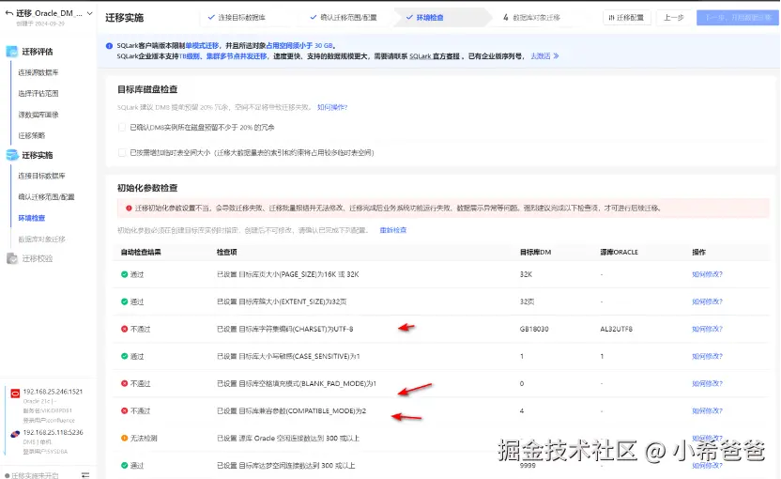Open the 去激活 activation link
The height and width of the screenshot is (479, 781).
pyautogui.click(x=541, y=55)
